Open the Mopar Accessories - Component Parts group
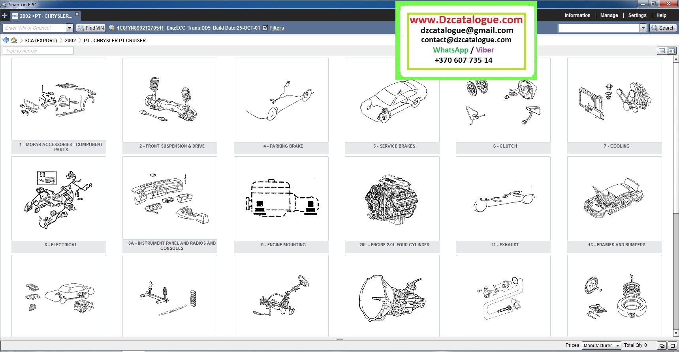Image resolution: width=679 pixels, height=352 pixels. [x=59, y=106]
